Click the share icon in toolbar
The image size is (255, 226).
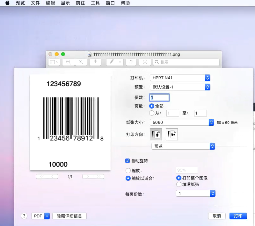(x=95, y=62)
